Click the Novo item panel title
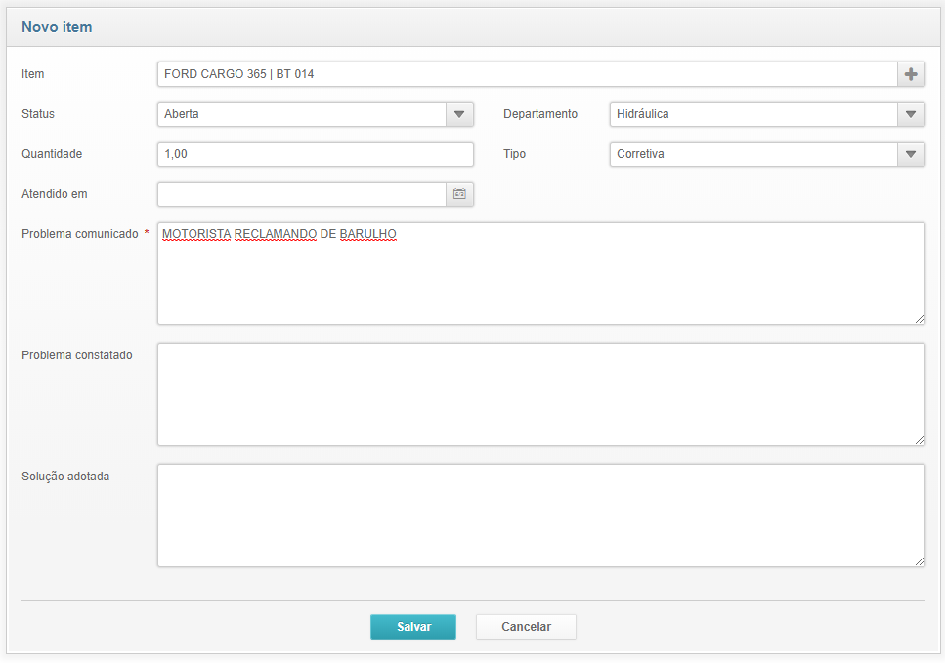 coord(57,27)
